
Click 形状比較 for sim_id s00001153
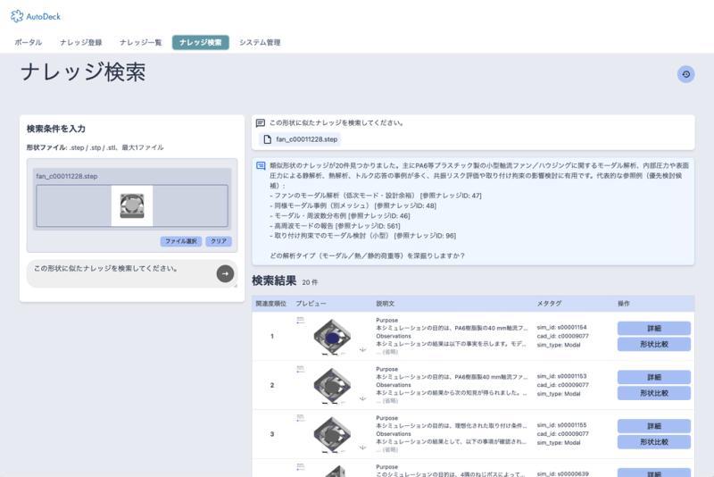tap(654, 393)
